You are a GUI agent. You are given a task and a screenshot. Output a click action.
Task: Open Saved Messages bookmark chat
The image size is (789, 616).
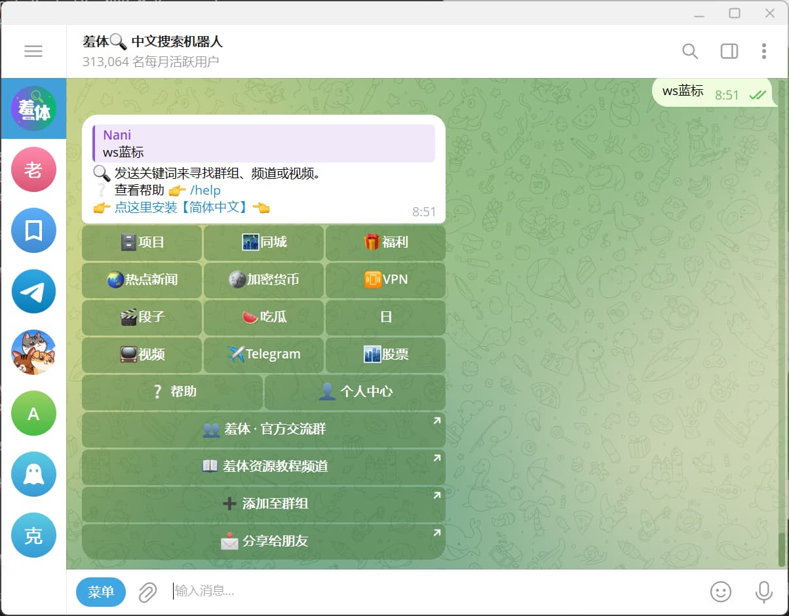coord(33,230)
